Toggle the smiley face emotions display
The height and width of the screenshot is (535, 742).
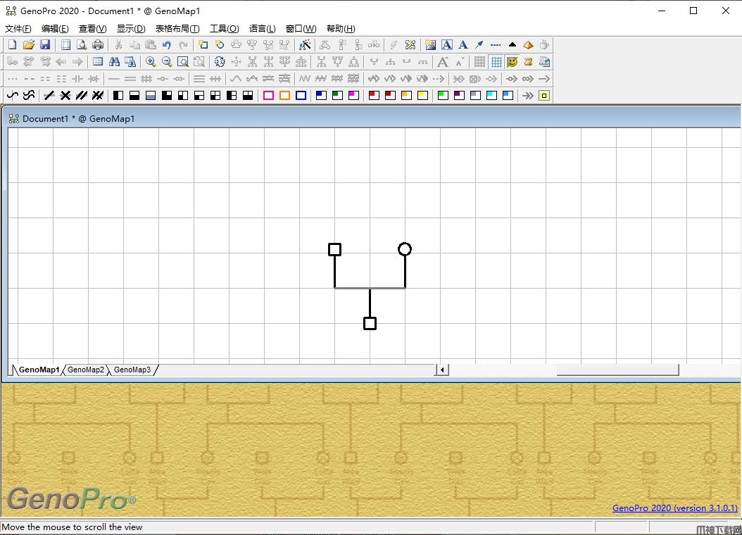coord(513,62)
